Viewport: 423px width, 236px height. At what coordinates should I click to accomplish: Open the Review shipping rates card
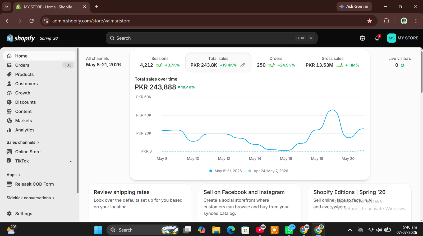pyautogui.click(x=140, y=203)
